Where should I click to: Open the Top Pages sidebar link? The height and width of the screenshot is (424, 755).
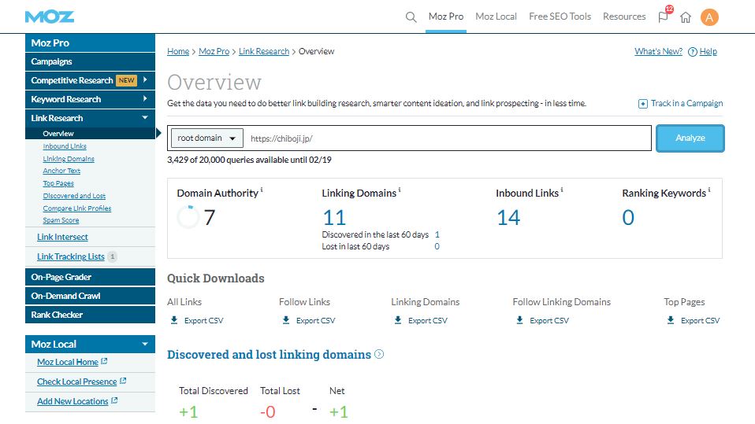pyautogui.click(x=58, y=183)
